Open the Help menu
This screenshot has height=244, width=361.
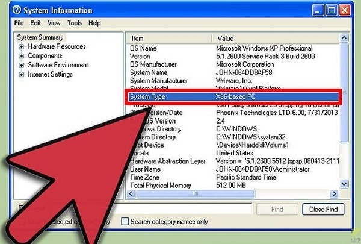(94, 23)
